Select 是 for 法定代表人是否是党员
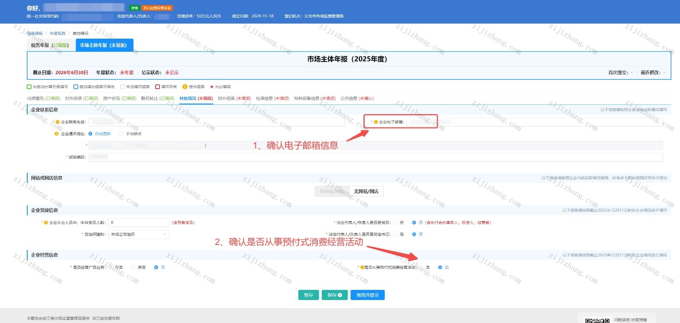Viewport: 680px width, 323px height. pos(395,222)
